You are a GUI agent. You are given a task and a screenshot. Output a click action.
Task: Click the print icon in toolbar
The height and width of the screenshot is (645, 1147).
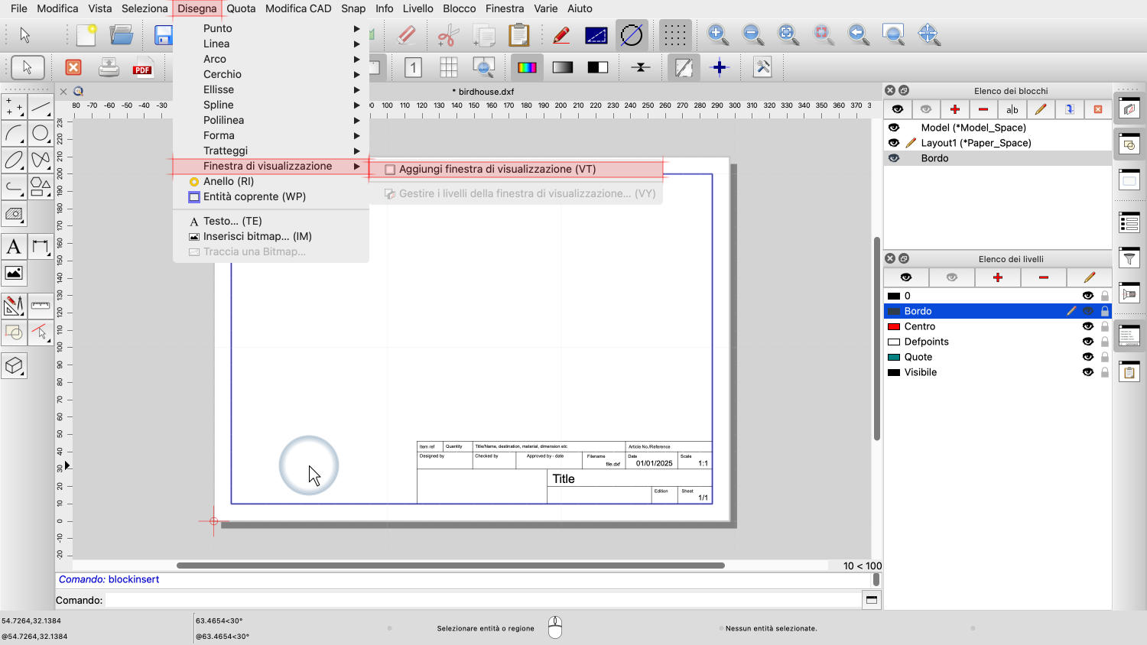(109, 67)
